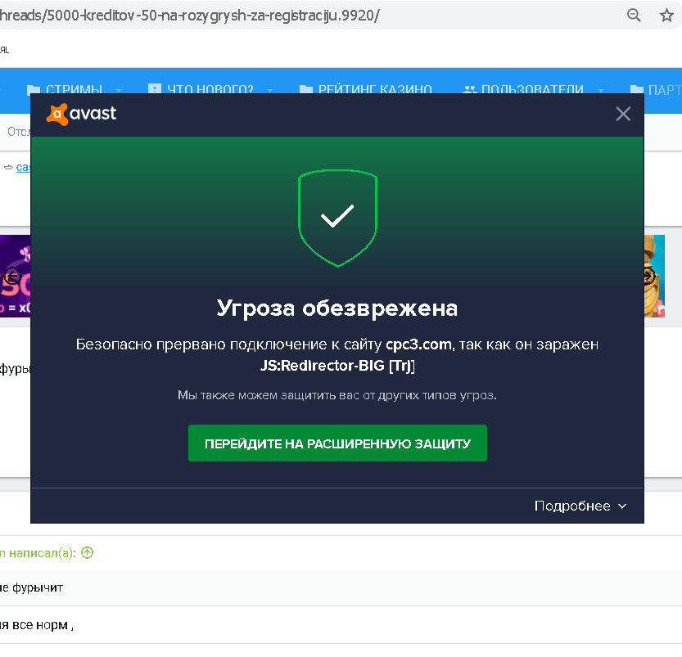Open the ПОЛЬЗОВАТЕЛИ dropdown arrow
This screenshot has width=682, height=657.
point(601,90)
